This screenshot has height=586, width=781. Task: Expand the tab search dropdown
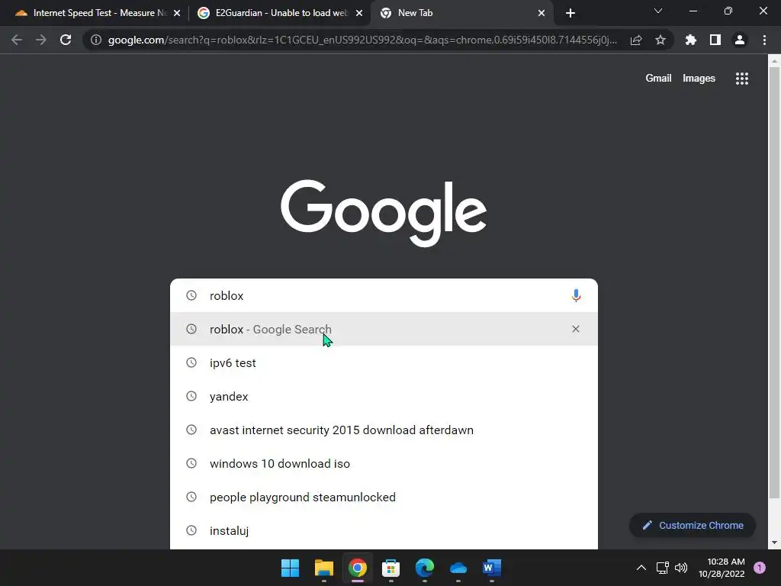pyautogui.click(x=658, y=11)
